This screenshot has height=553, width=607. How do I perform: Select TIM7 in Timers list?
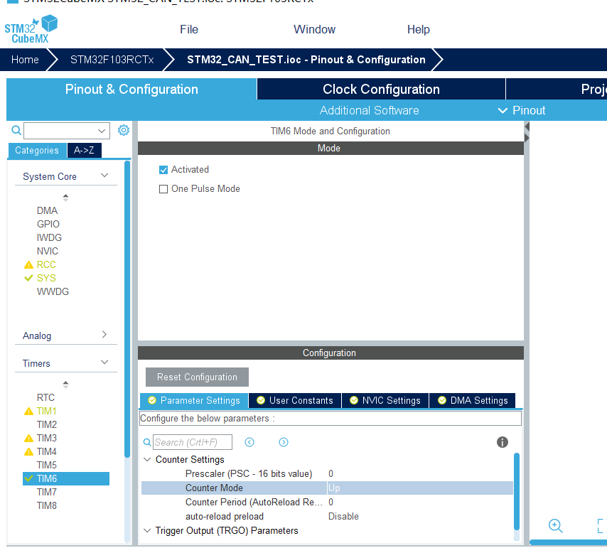point(47,492)
